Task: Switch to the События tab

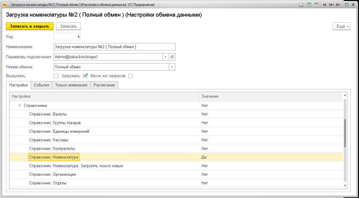Action: 41,85
